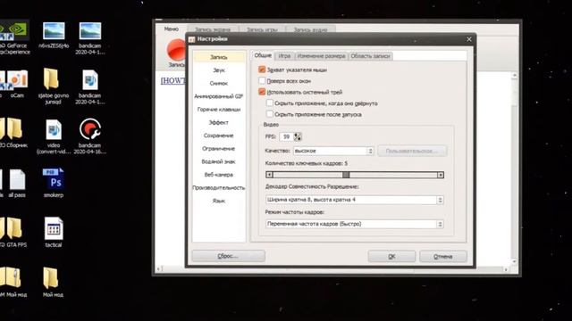Click main window vertical scrollbar up arrow

[x=515, y=76]
